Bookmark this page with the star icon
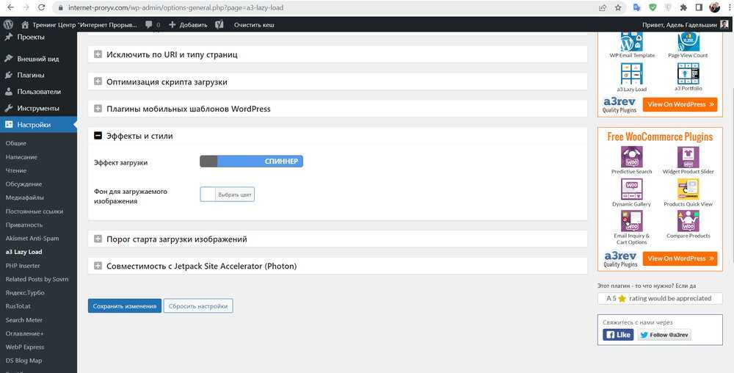 pyautogui.click(x=618, y=7)
